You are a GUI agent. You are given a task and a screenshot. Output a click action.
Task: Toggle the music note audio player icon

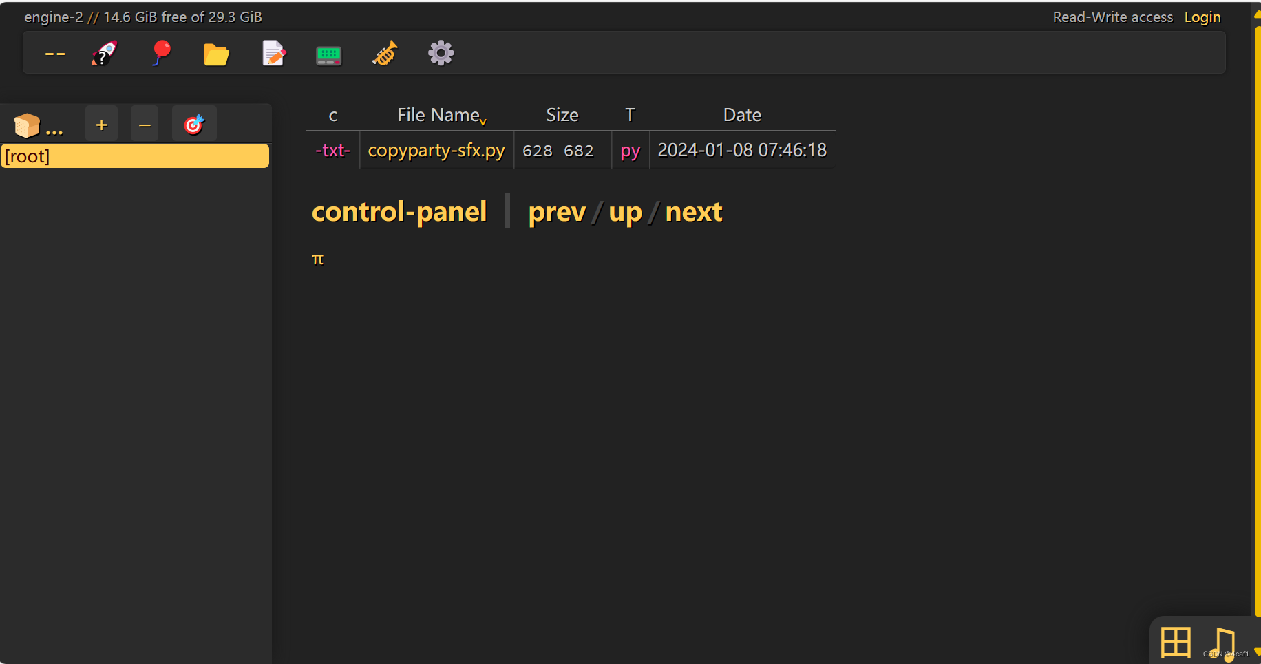[1225, 643]
